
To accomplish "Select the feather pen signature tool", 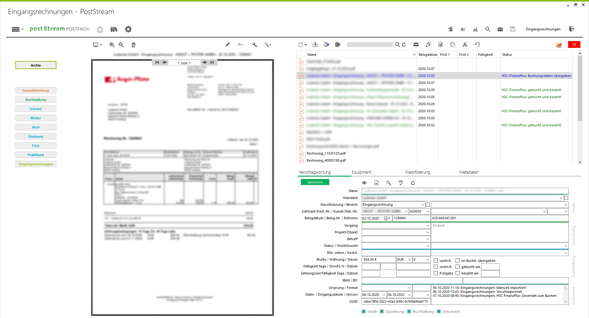I will coord(228,45).
